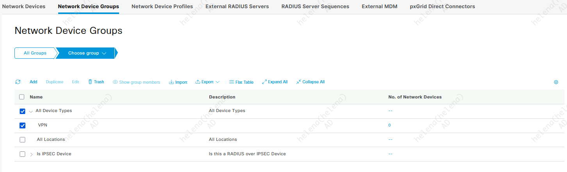The width and height of the screenshot is (567, 172).
Task: Expand the Is IPSEC Device group
Action: (x=32, y=154)
